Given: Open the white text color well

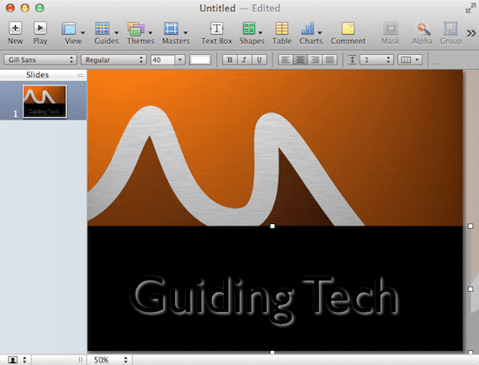Looking at the screenshot, I should point(199,60).
